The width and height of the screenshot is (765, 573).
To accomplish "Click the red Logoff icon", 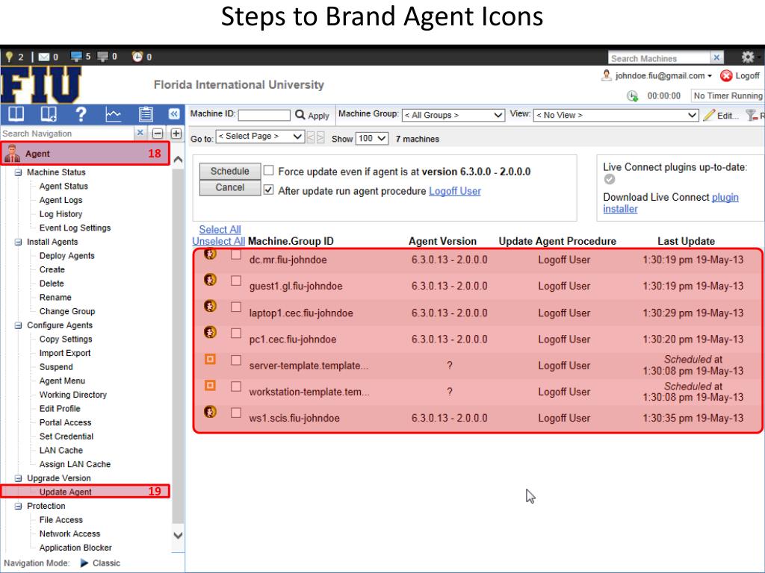I will (x=726, y=75).
